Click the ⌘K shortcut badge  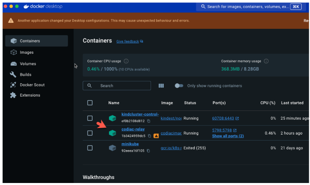pyautogui.click(x=296, y=6)
